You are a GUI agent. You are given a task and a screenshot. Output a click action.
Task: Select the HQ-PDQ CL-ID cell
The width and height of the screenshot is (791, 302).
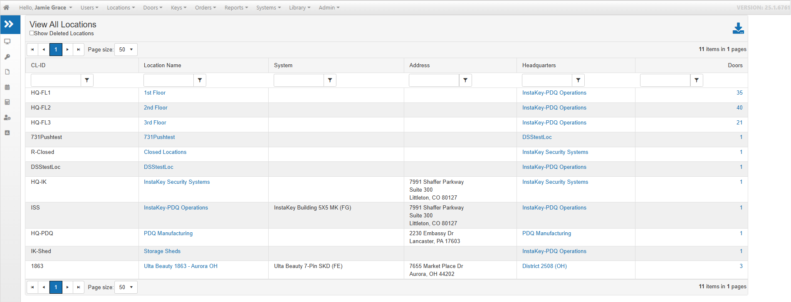[82, 237]
